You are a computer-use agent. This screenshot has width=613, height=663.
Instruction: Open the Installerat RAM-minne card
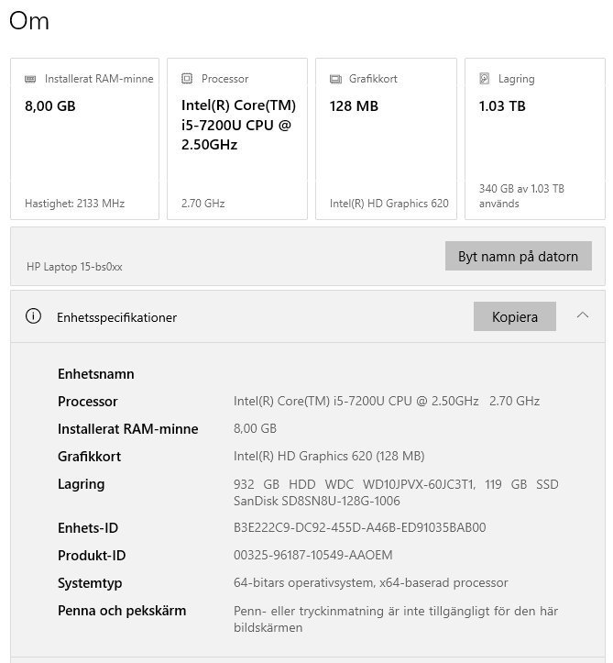[x=84, y=139]
